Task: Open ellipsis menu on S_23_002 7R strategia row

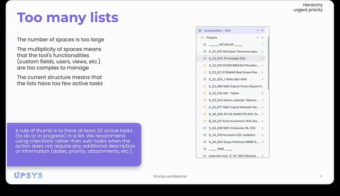Action: click(x=262, y=58)
